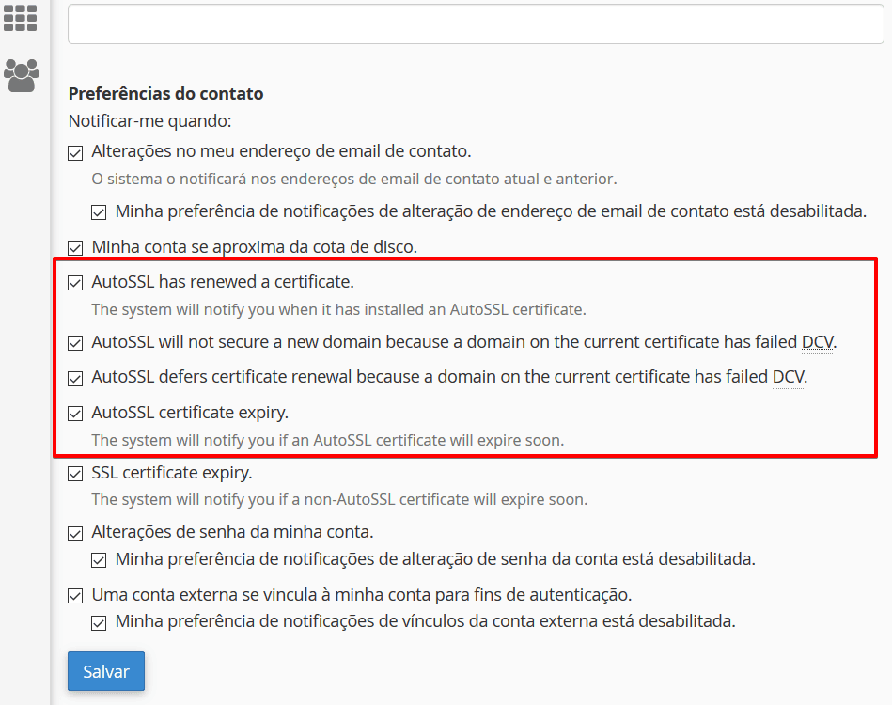Uncheck 'AutoSSL has renewed a certificate'
Image resolution: width=892 pixels, height=705 pixels.
point(75,281)
